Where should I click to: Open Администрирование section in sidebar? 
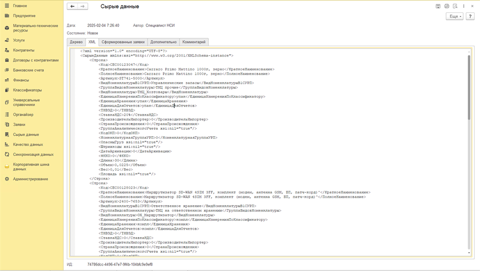(x=30, y=179)
